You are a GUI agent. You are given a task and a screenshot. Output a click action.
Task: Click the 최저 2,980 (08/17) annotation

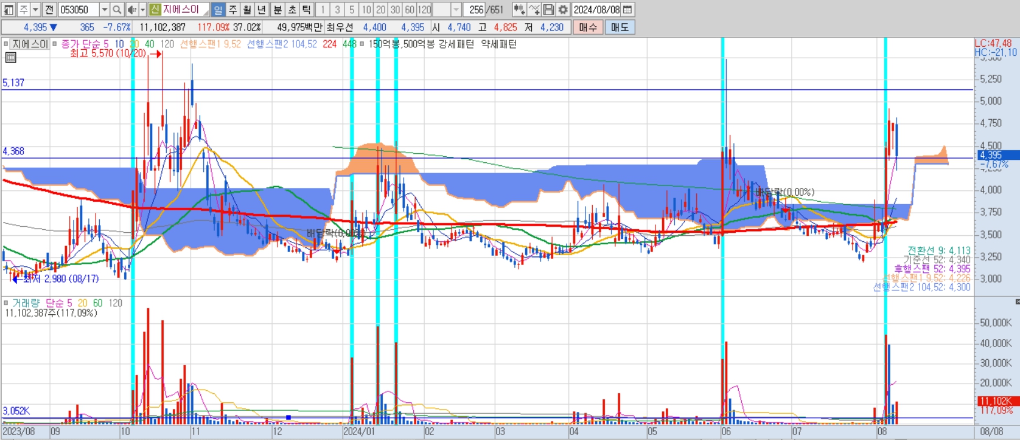point(61,278)
